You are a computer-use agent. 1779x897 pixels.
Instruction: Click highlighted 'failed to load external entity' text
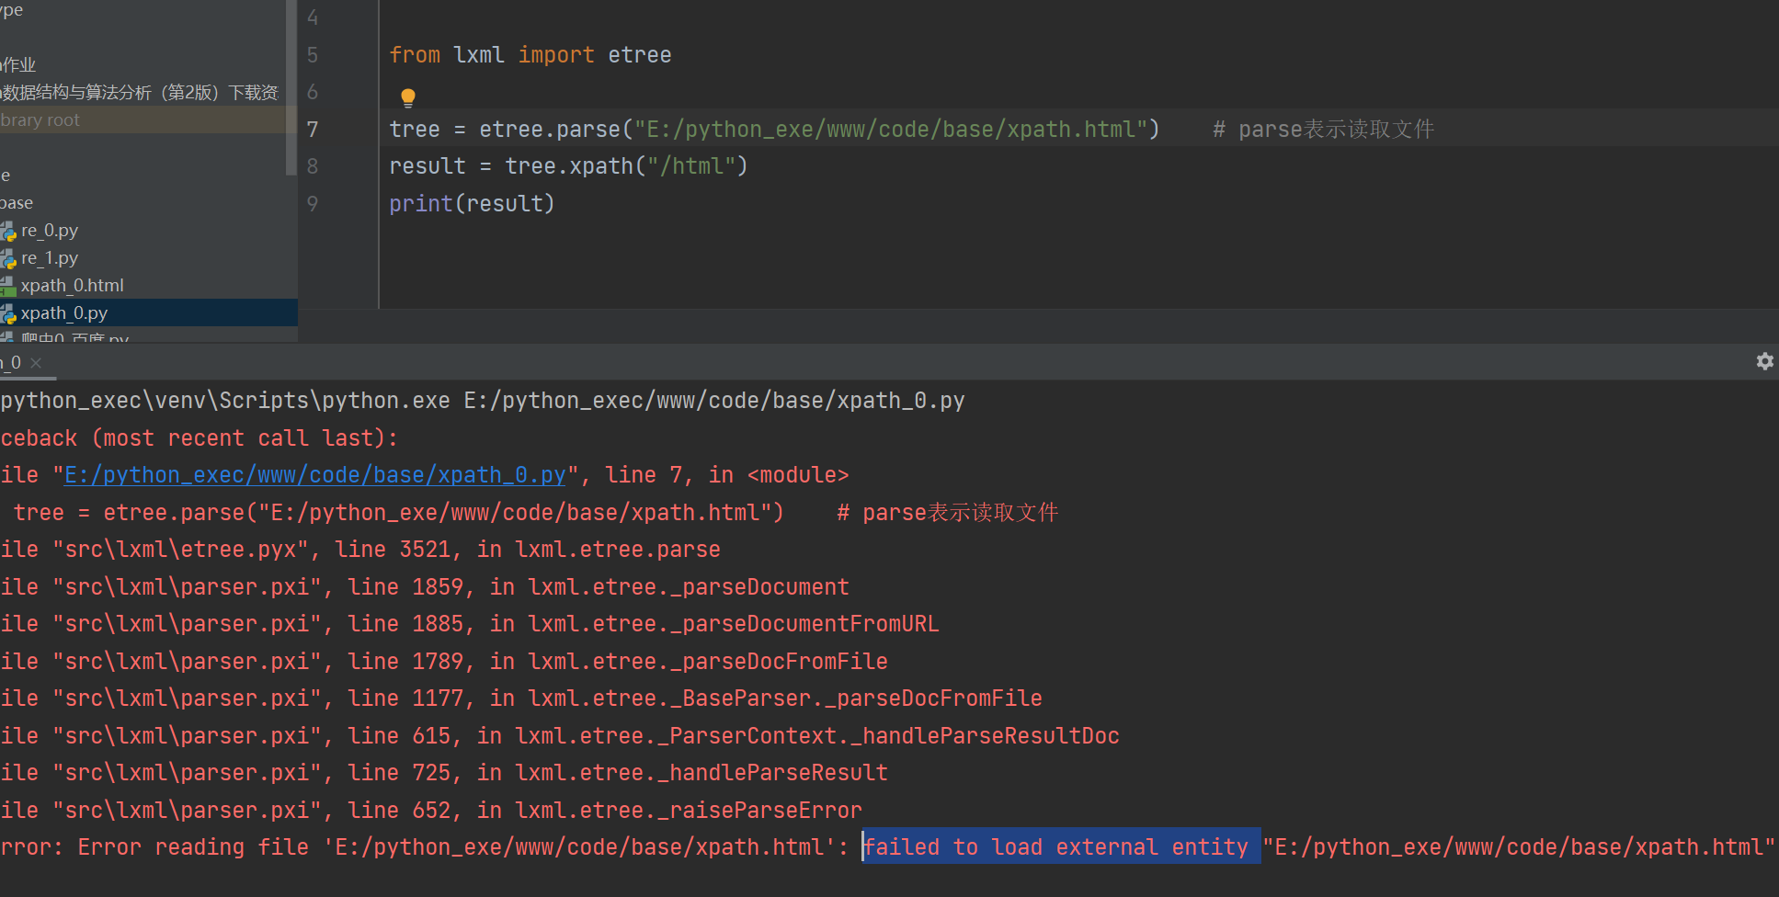[1061, 846]
